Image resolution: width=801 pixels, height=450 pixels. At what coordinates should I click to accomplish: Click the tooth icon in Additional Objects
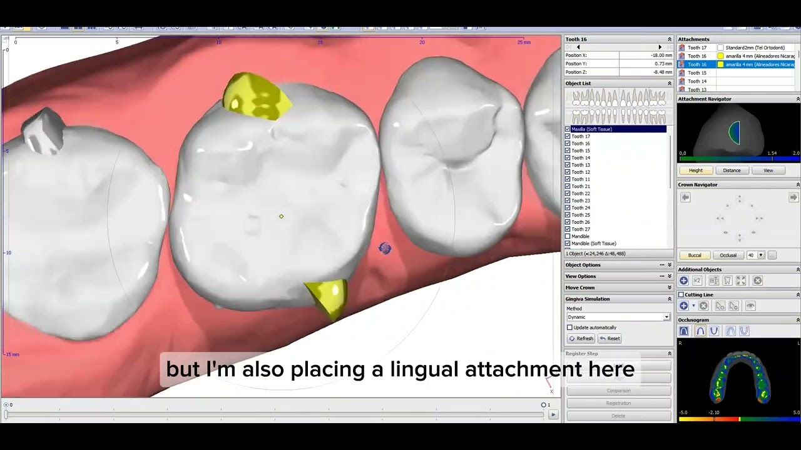point(728,281)
